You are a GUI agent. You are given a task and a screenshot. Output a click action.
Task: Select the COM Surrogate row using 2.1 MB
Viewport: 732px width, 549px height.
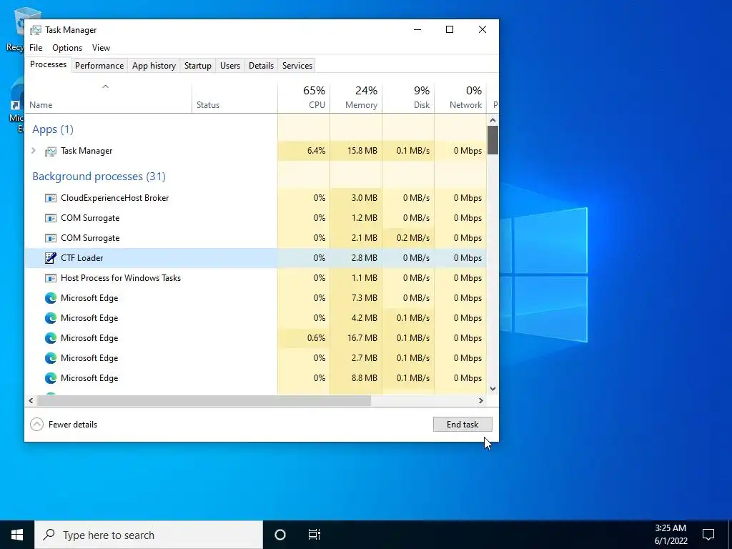point(255,238)
